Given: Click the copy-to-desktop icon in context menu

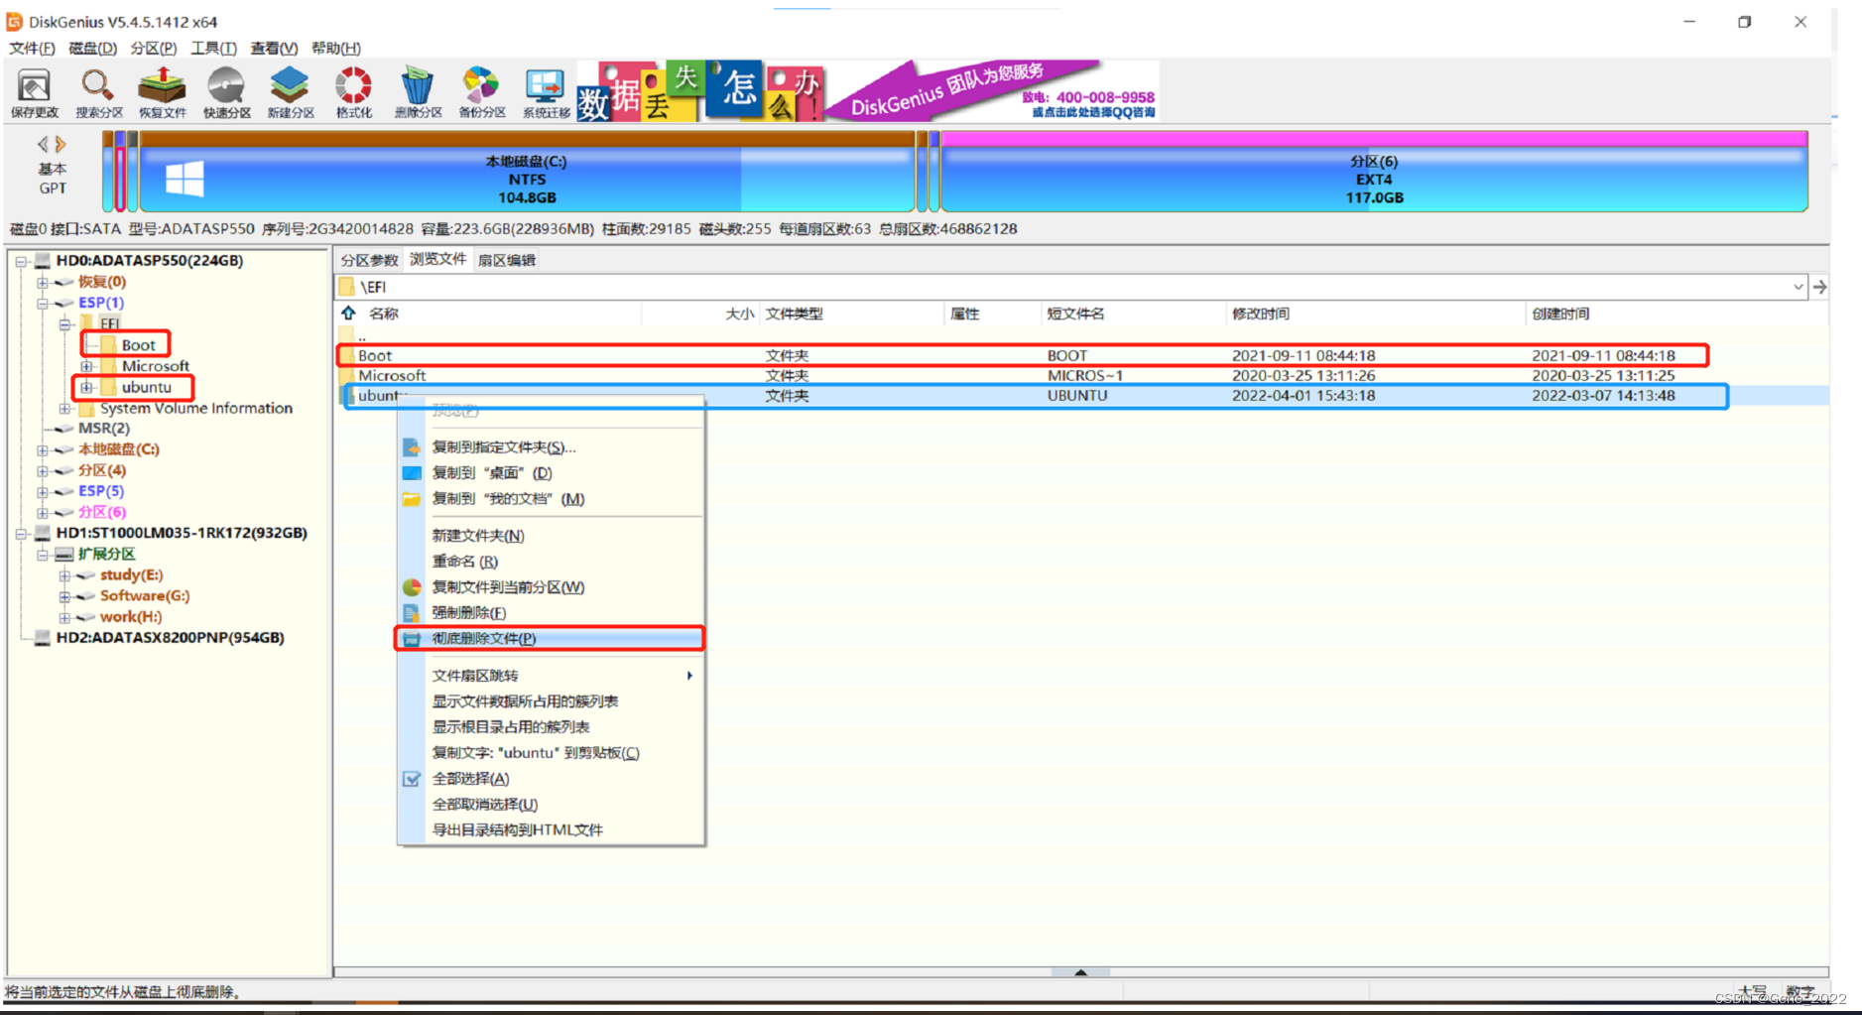Looking at the screenshot, I should (x=412, y=473).
